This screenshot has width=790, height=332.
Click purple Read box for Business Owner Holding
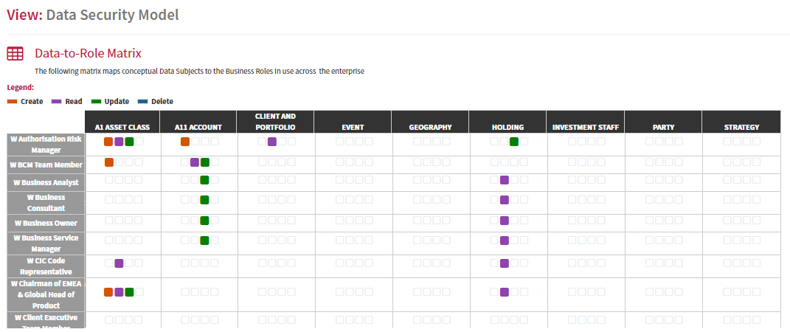(x=505, y=220)
